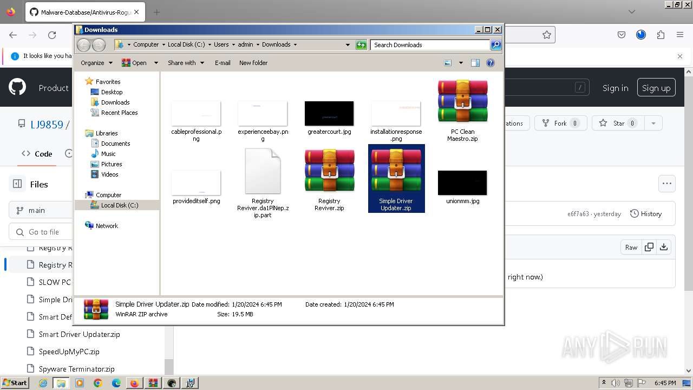Open the Pictures library
The width and height of the screenshot is (693, 390).
pyautogui.click(x=112, y=164)
